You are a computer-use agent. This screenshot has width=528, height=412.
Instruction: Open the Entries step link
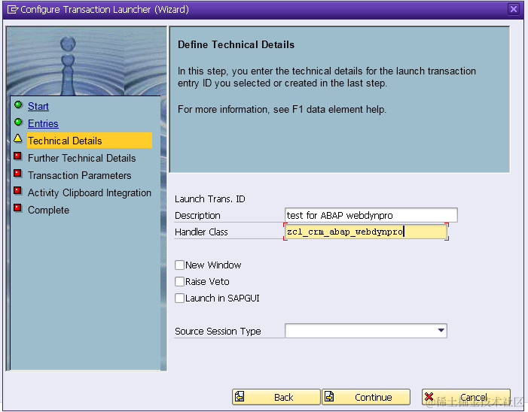coord(43,123)
